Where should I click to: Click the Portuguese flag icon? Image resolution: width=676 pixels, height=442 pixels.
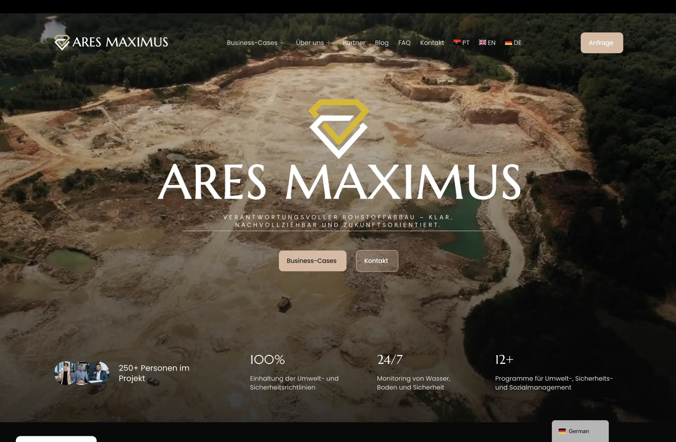coord(457,42)
